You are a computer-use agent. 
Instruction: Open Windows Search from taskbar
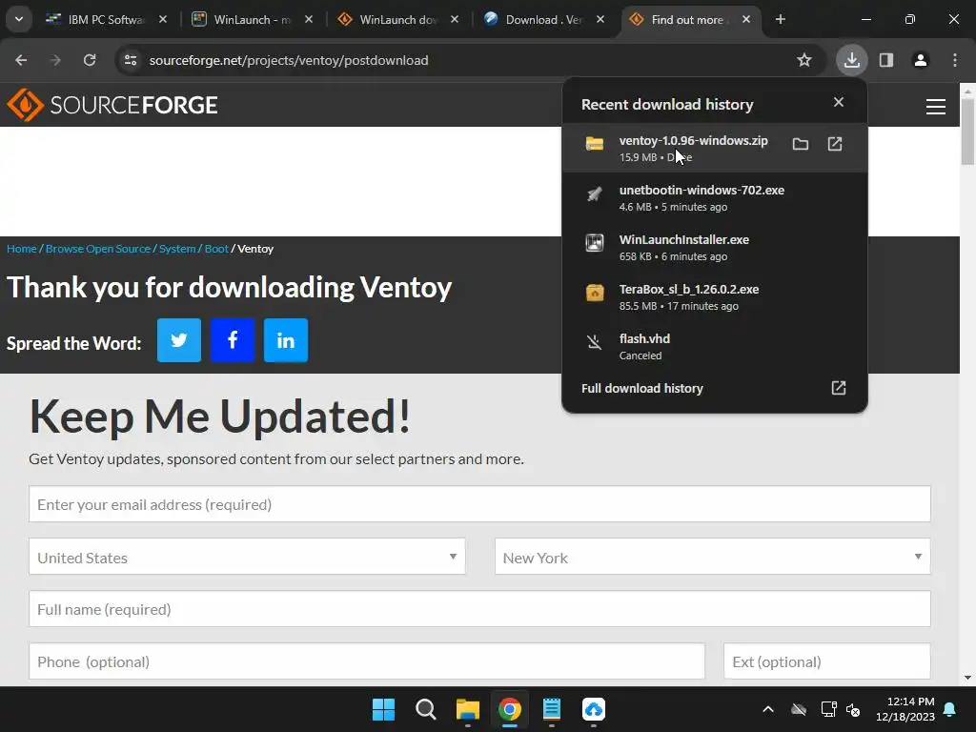(x=426, y=709)
